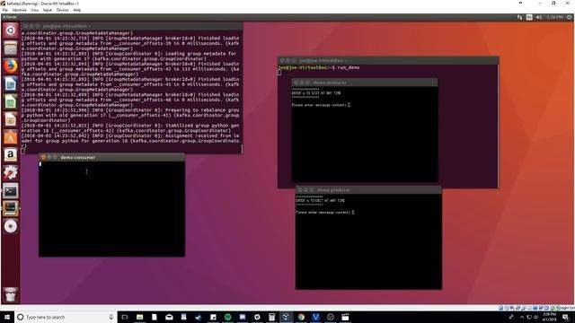Select the lower demo producer title bar

coord(368,190)
